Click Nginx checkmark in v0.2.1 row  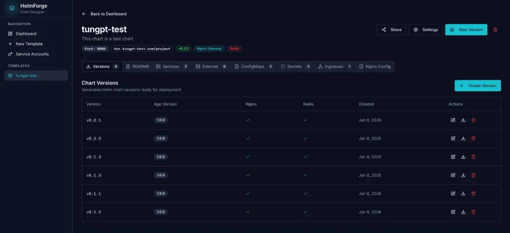248,120
